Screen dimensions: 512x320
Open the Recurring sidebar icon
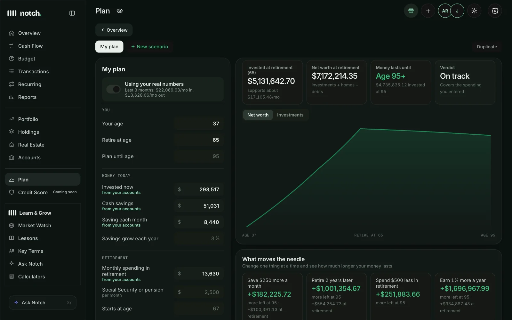(12, 84)
